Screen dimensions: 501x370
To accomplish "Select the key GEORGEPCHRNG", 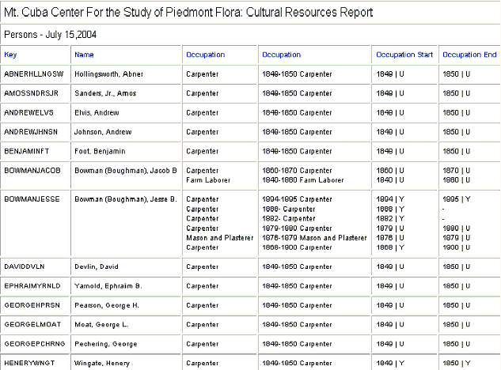I will point(35,344).
